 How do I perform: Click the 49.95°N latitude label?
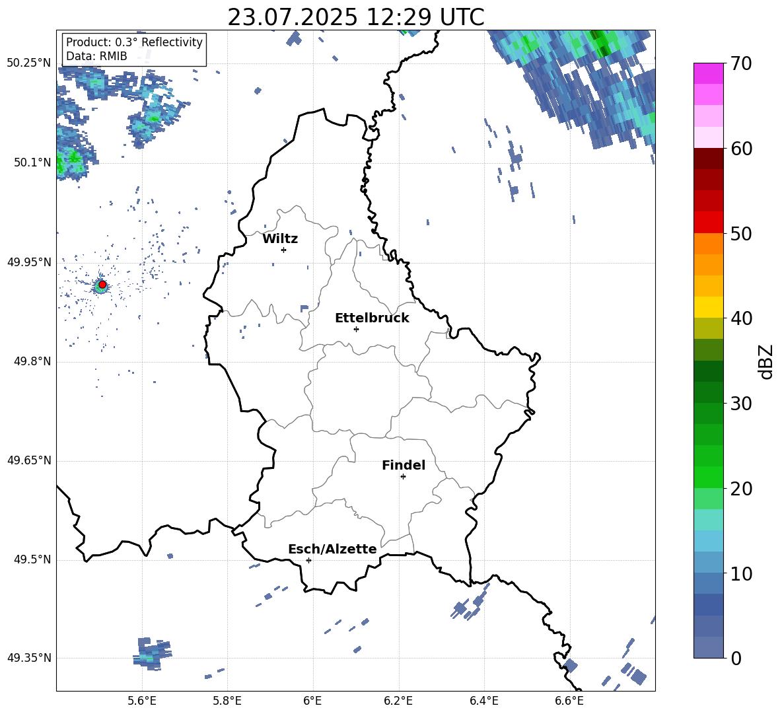pyautogui.click(x=29, y=262)
